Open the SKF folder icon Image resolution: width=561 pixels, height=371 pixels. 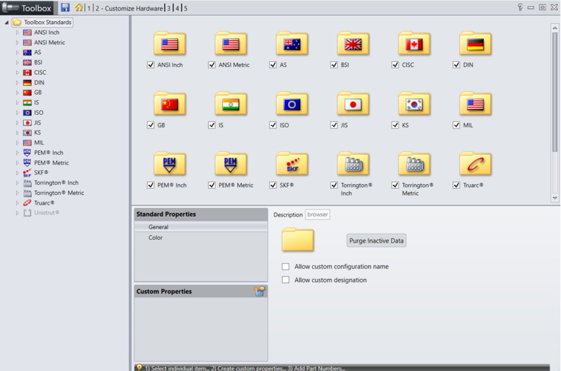click(291, 164)
